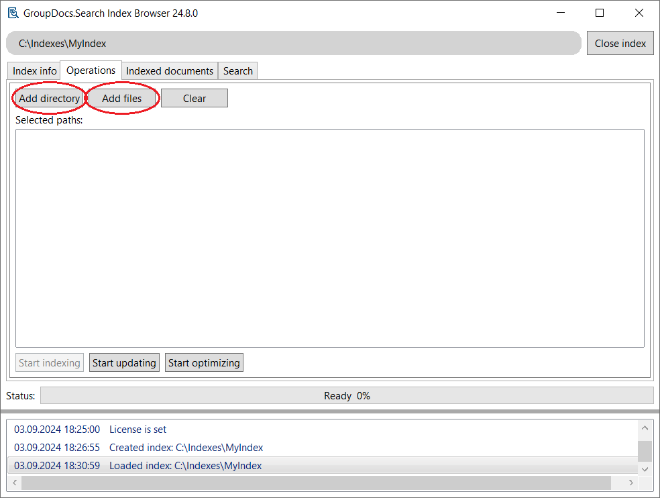660x498 pixels.
Task: Switch to the Index info tab
Action: tap(35, 71)
